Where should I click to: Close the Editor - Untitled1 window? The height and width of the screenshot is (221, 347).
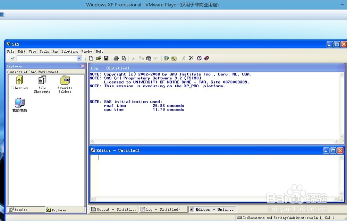point(340,151)
